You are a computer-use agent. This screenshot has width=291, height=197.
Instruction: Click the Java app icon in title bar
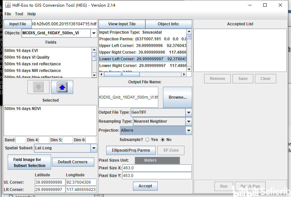(x=8, y=5)
